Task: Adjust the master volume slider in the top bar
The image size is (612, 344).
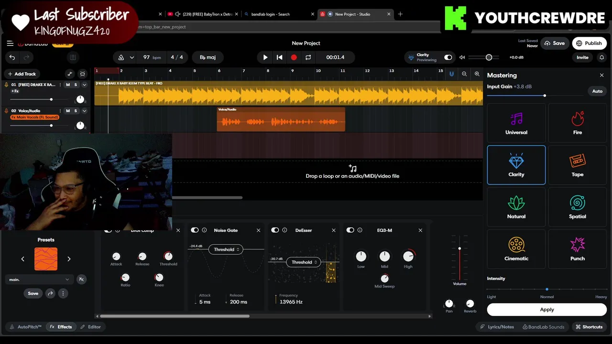Action: (x=489, y=57)
